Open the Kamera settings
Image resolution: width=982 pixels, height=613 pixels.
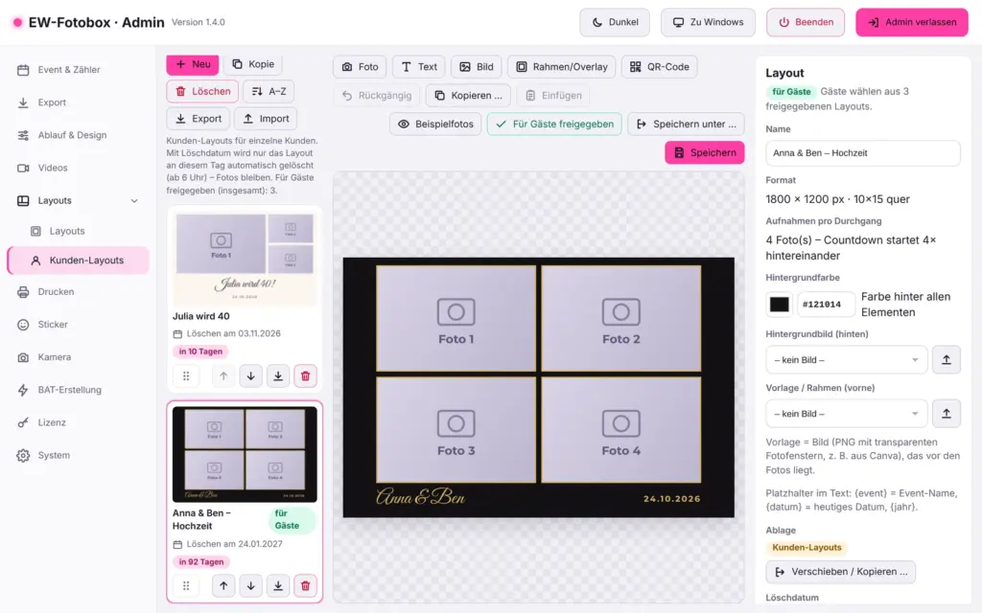(x=79, y=357)
